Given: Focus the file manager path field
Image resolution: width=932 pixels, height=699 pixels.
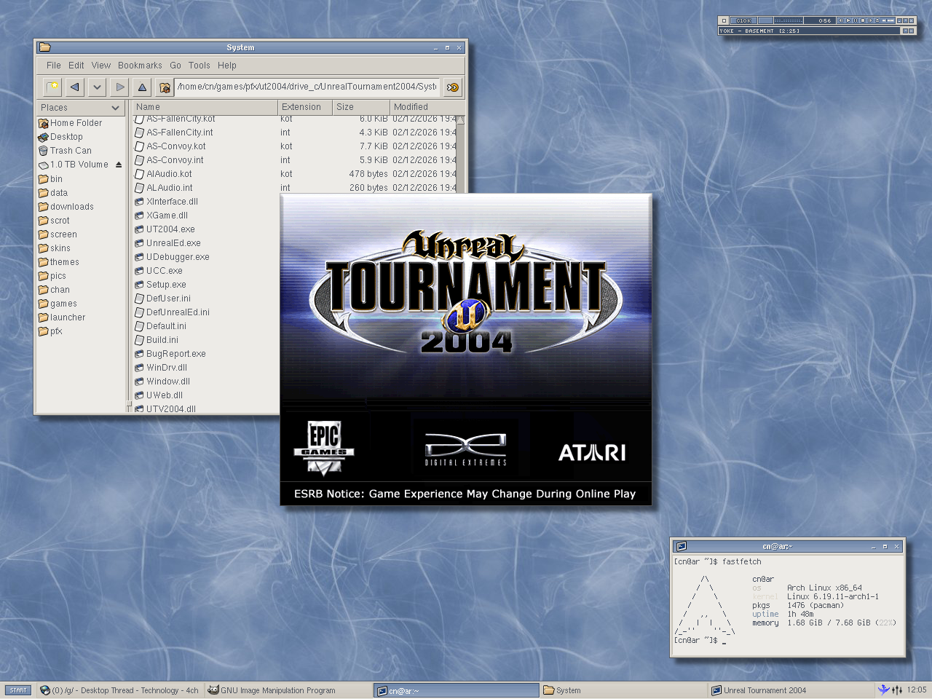Looking at the screenshot, I should pyautogui.click(x=307, y=87).
